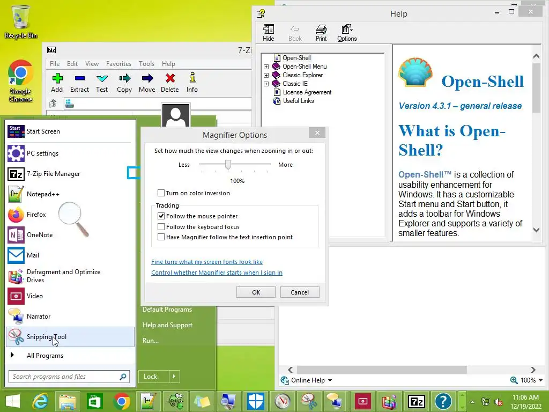The height and width of the screenshot is (412, 549).
Task: Expand All Programs in start menu
Action: click(x=70, y=356)
